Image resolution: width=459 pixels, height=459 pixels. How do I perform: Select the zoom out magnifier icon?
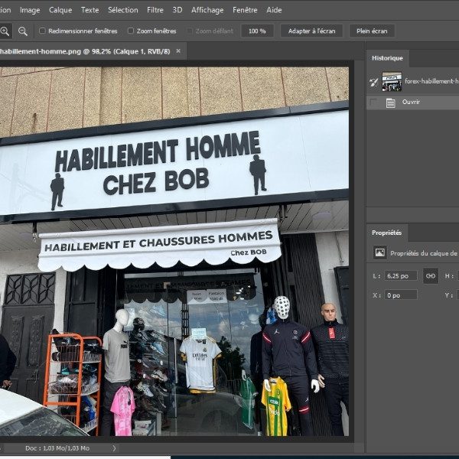click(23, 31)
